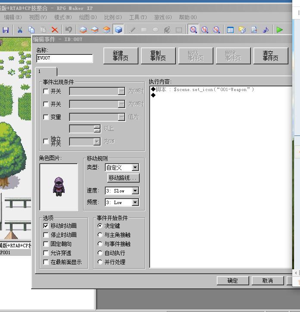
Task: Click the 清空事件页 button
Action: click(x=271, y=56)
